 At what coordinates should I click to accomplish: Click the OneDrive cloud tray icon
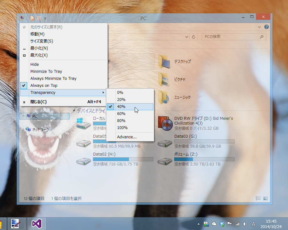(x=214, y=224)
